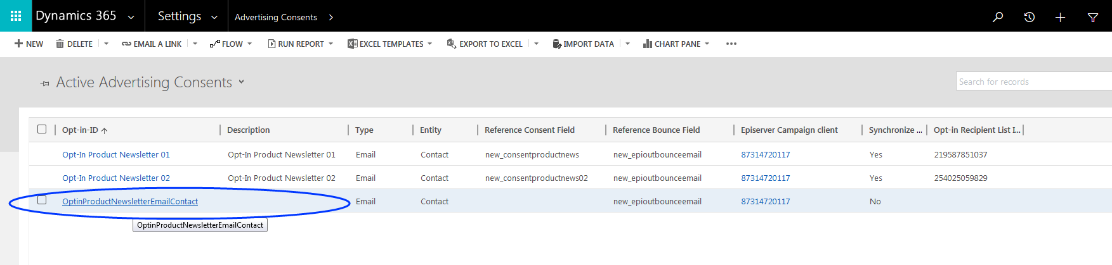This screenshot has width=1112, height=265.
Task: Open more commands ellipsis in toolbar
Action: 731,44
